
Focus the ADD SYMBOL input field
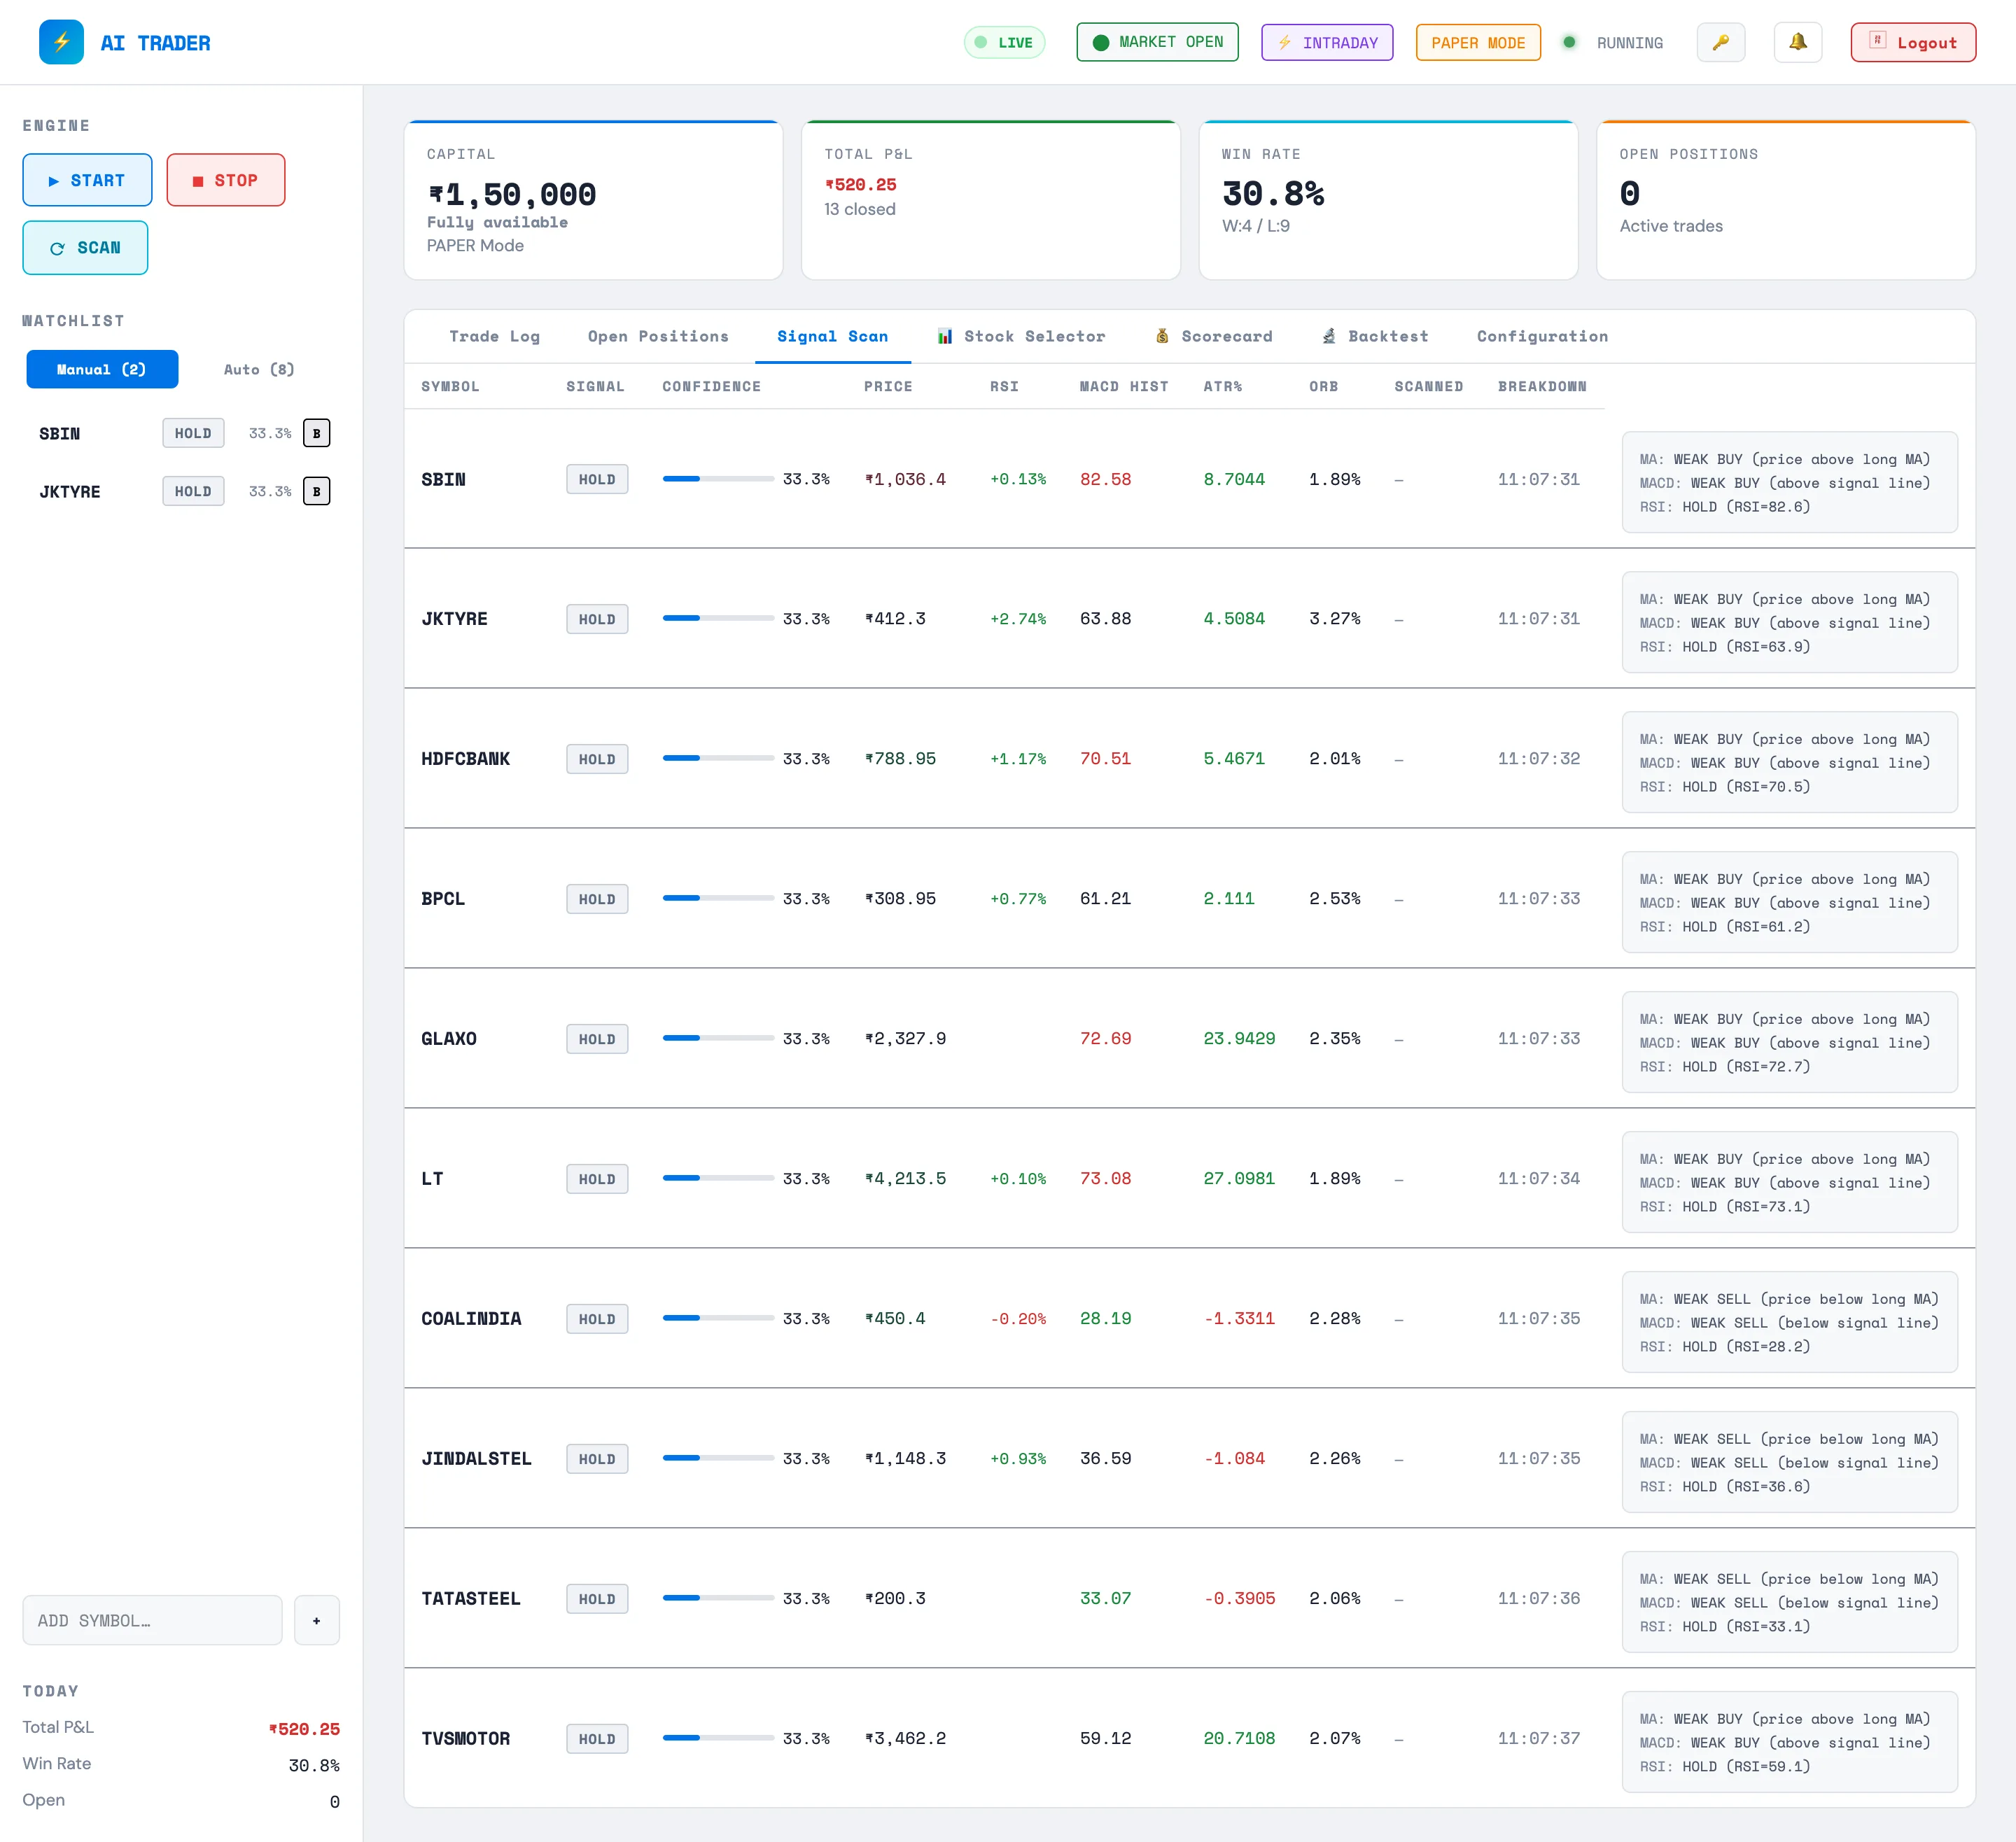[152, 1620]
